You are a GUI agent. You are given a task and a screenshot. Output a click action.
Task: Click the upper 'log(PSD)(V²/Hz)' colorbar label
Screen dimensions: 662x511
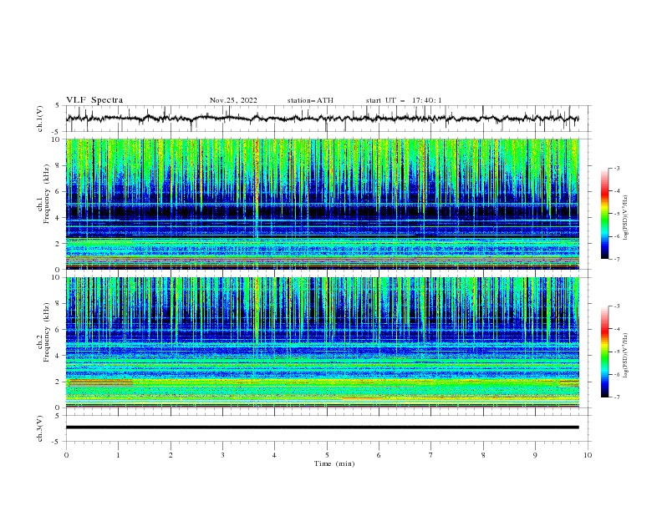(625, 218)
